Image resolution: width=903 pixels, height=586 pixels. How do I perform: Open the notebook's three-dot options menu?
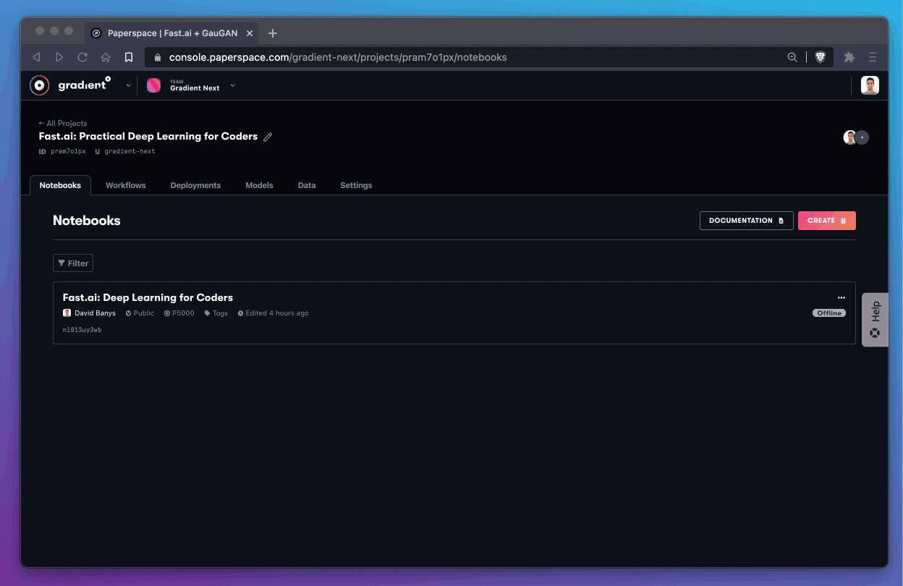point(841,297)
